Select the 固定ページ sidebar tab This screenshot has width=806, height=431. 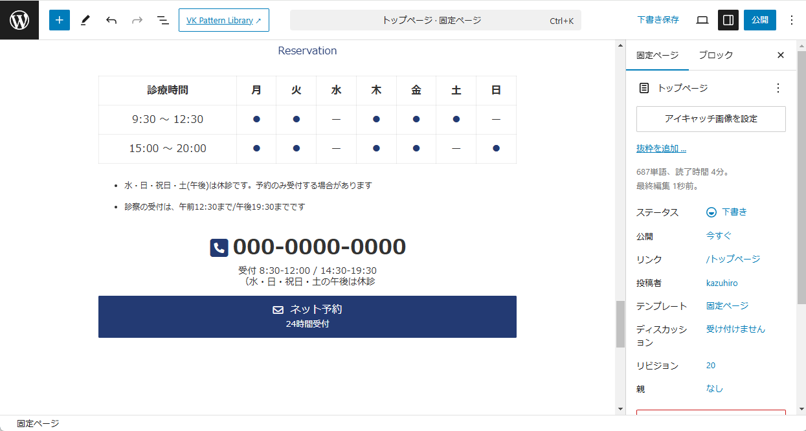point(657,55)
